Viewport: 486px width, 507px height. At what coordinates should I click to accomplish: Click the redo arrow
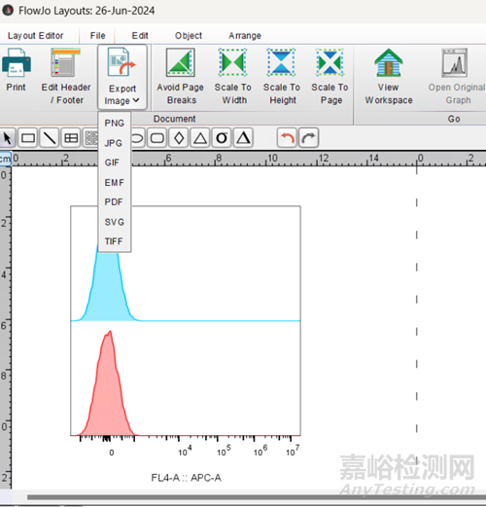click(309, 138)
